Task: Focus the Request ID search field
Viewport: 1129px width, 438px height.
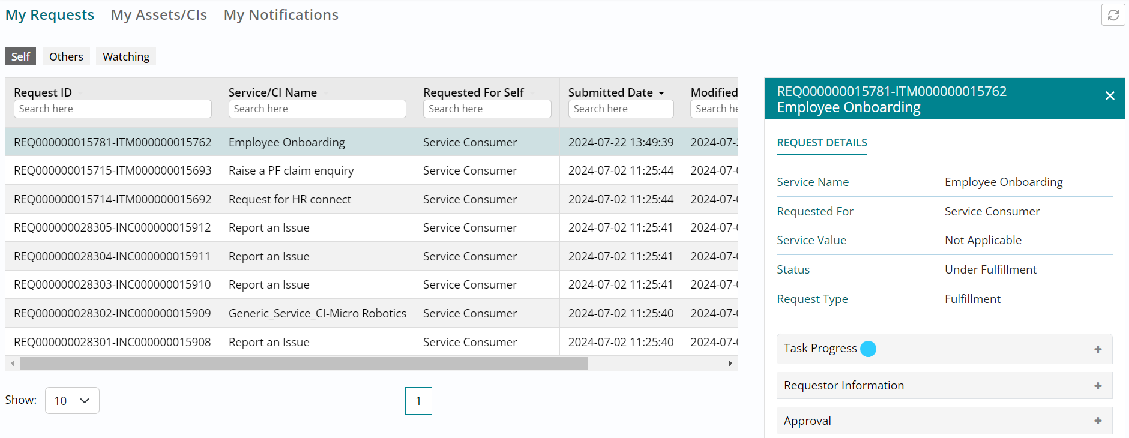Action: [x=112, y=109]
